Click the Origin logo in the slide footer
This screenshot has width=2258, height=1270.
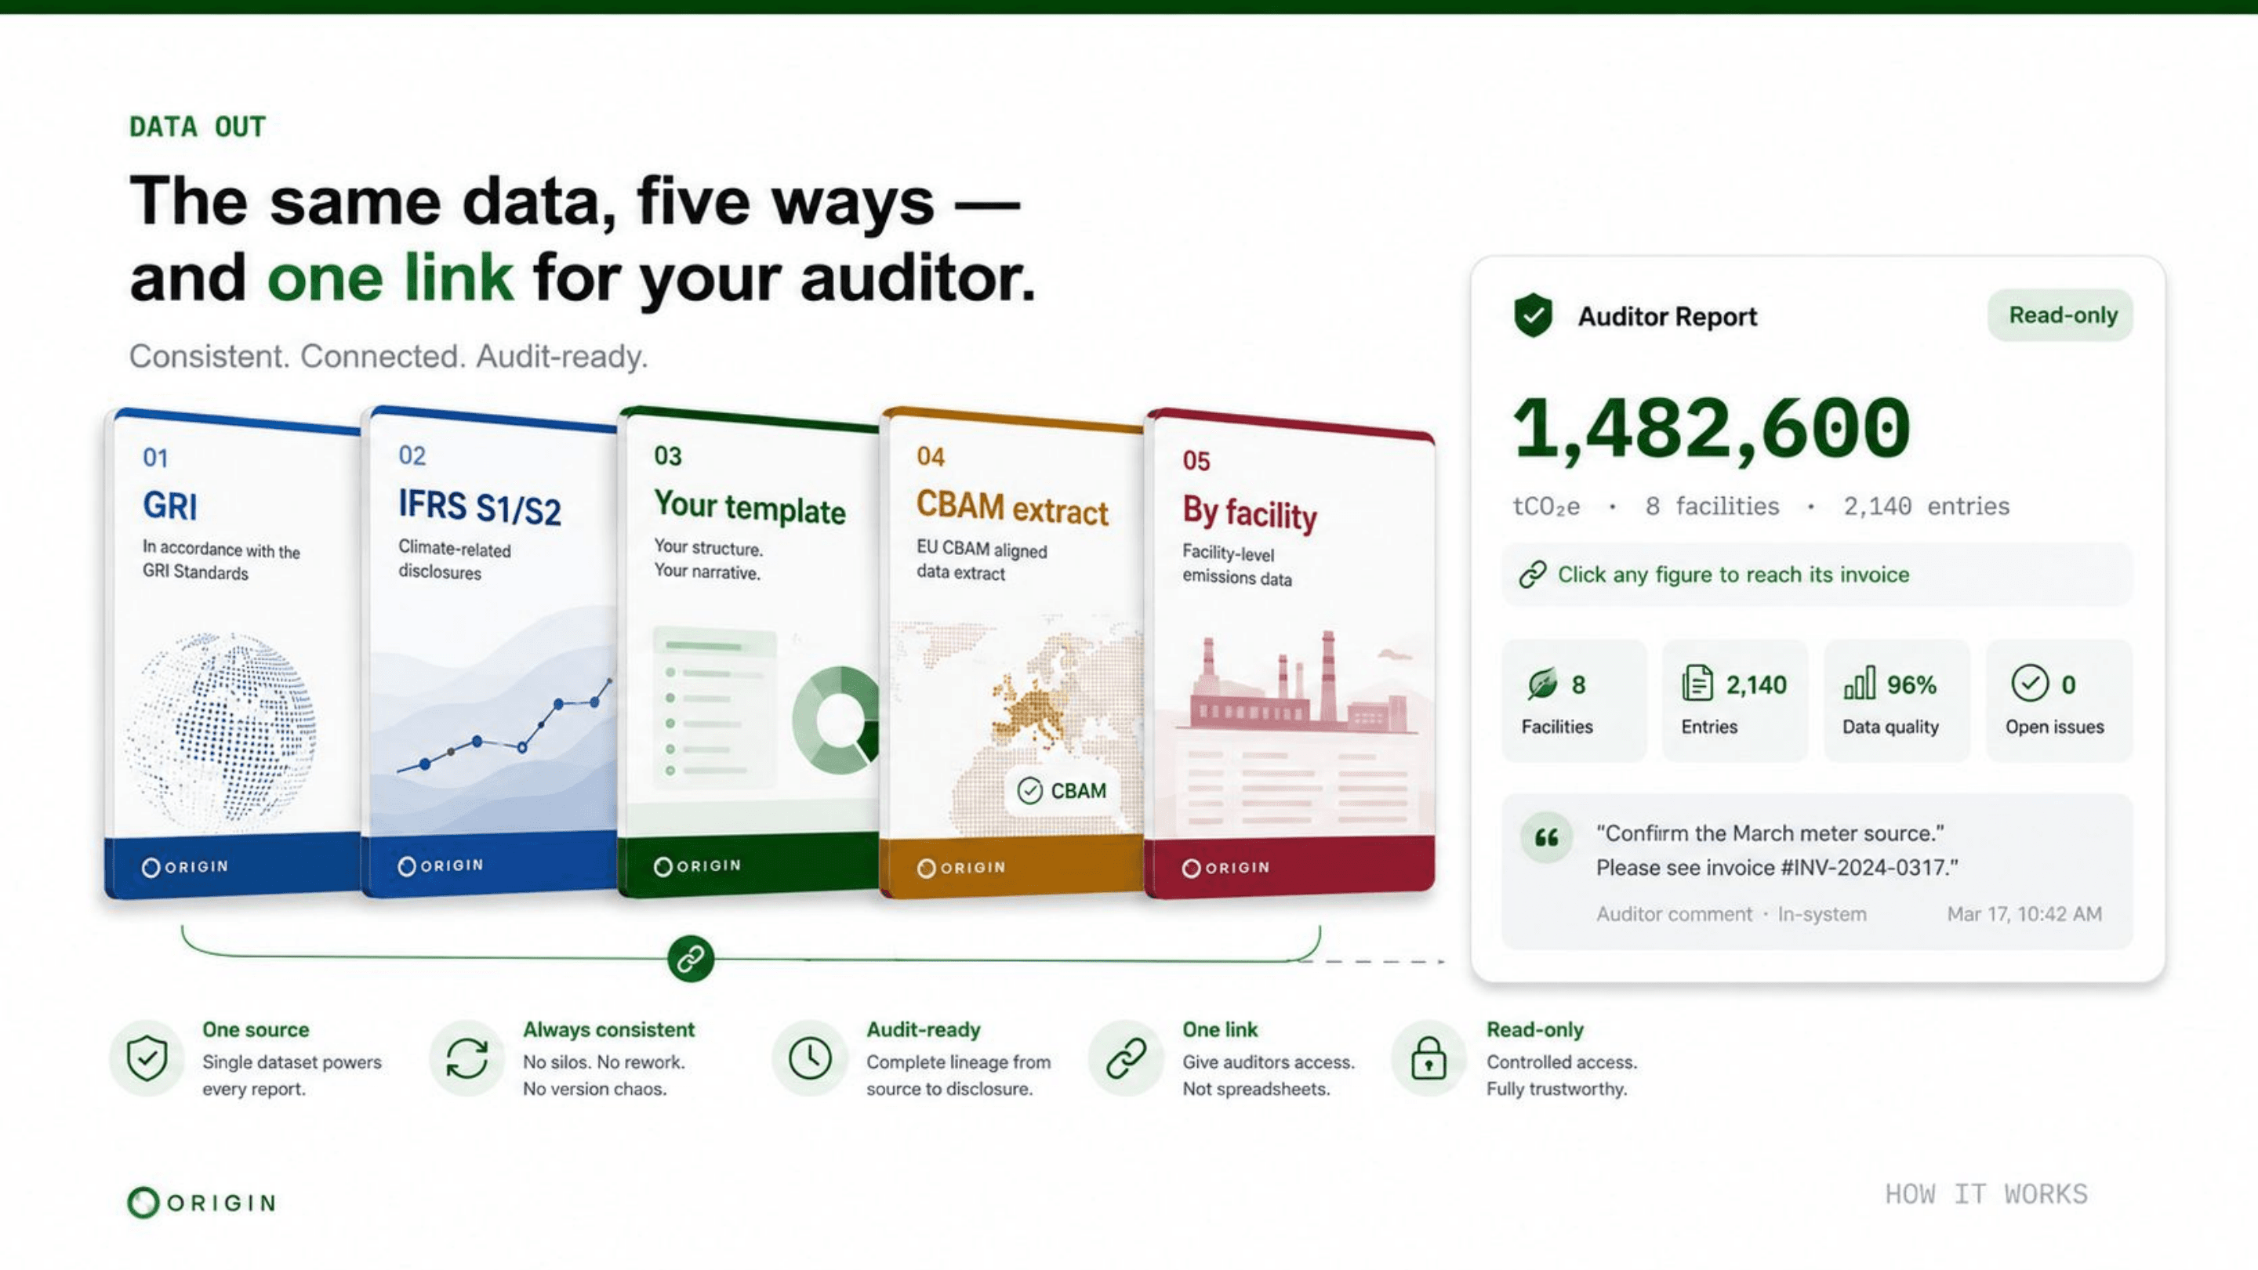(x=201, y=1203)
